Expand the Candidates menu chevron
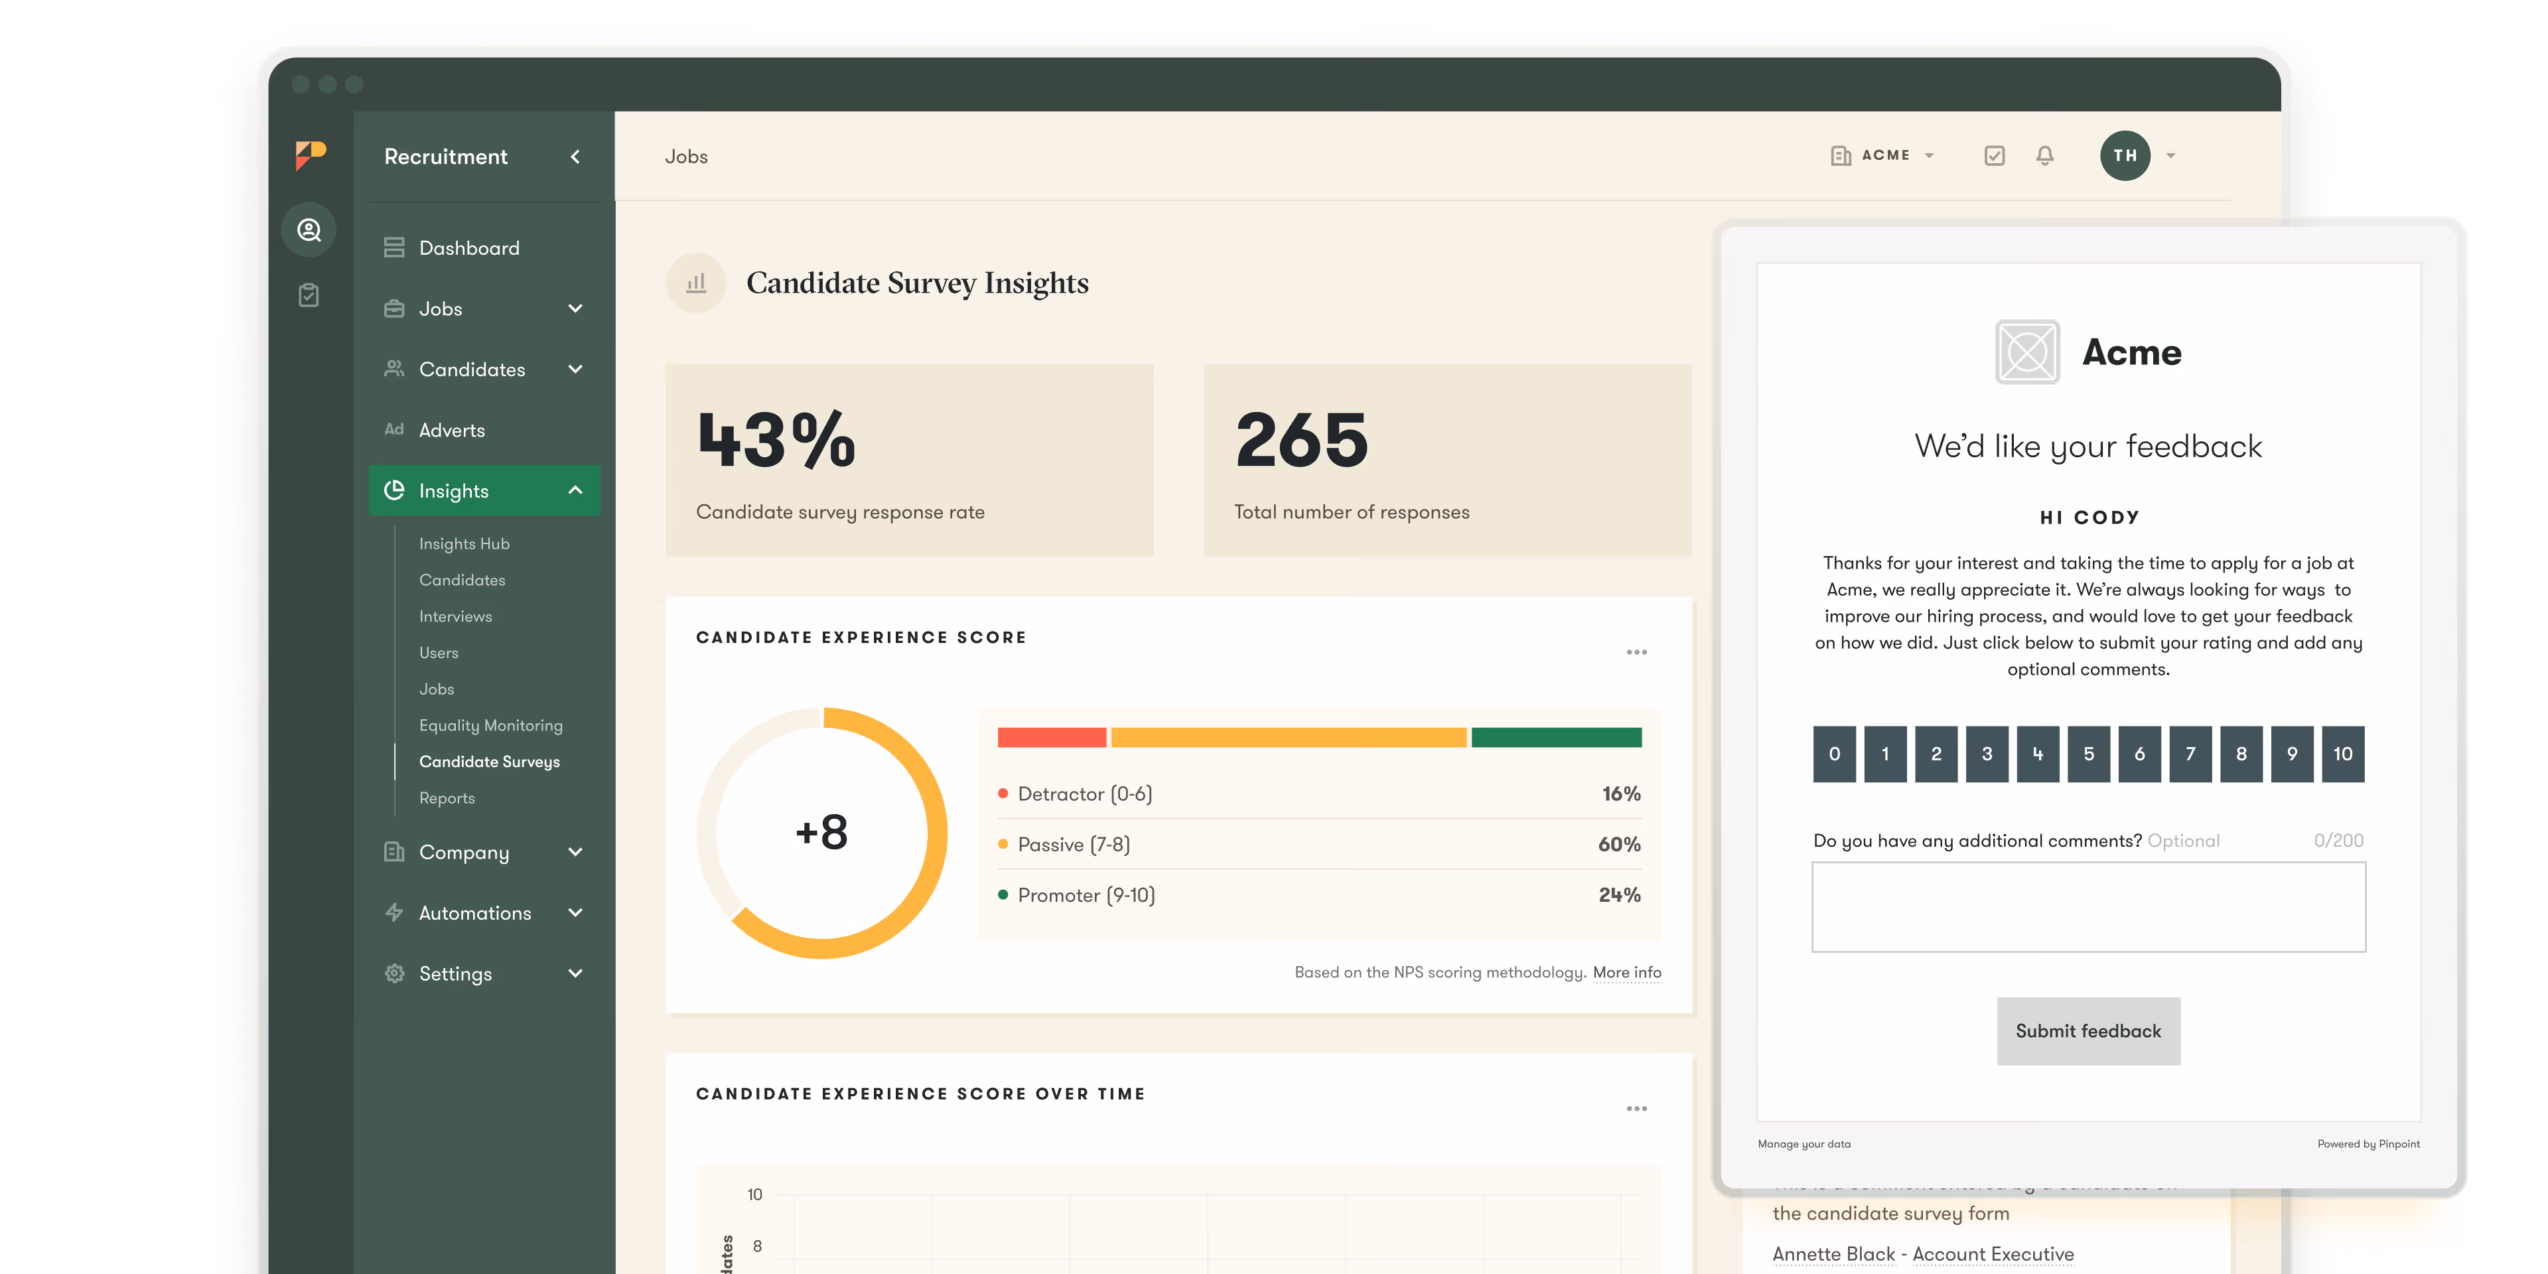 point(576,369)
